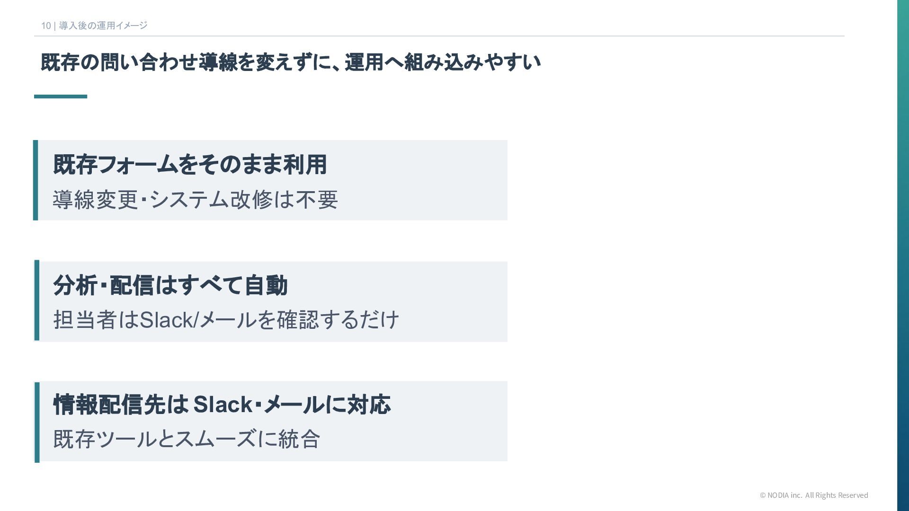This screenshot has height=511, width=909.
Task: Select the short teal underline below title
Action: click(x=61, y=97)
